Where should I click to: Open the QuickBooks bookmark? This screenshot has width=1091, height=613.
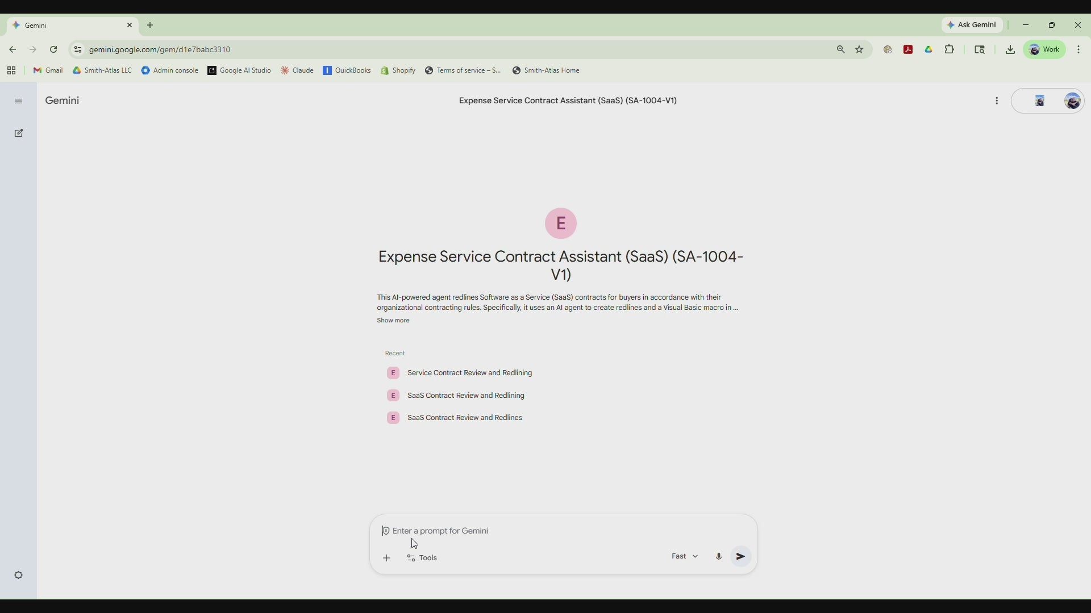[x=347, y=71]
